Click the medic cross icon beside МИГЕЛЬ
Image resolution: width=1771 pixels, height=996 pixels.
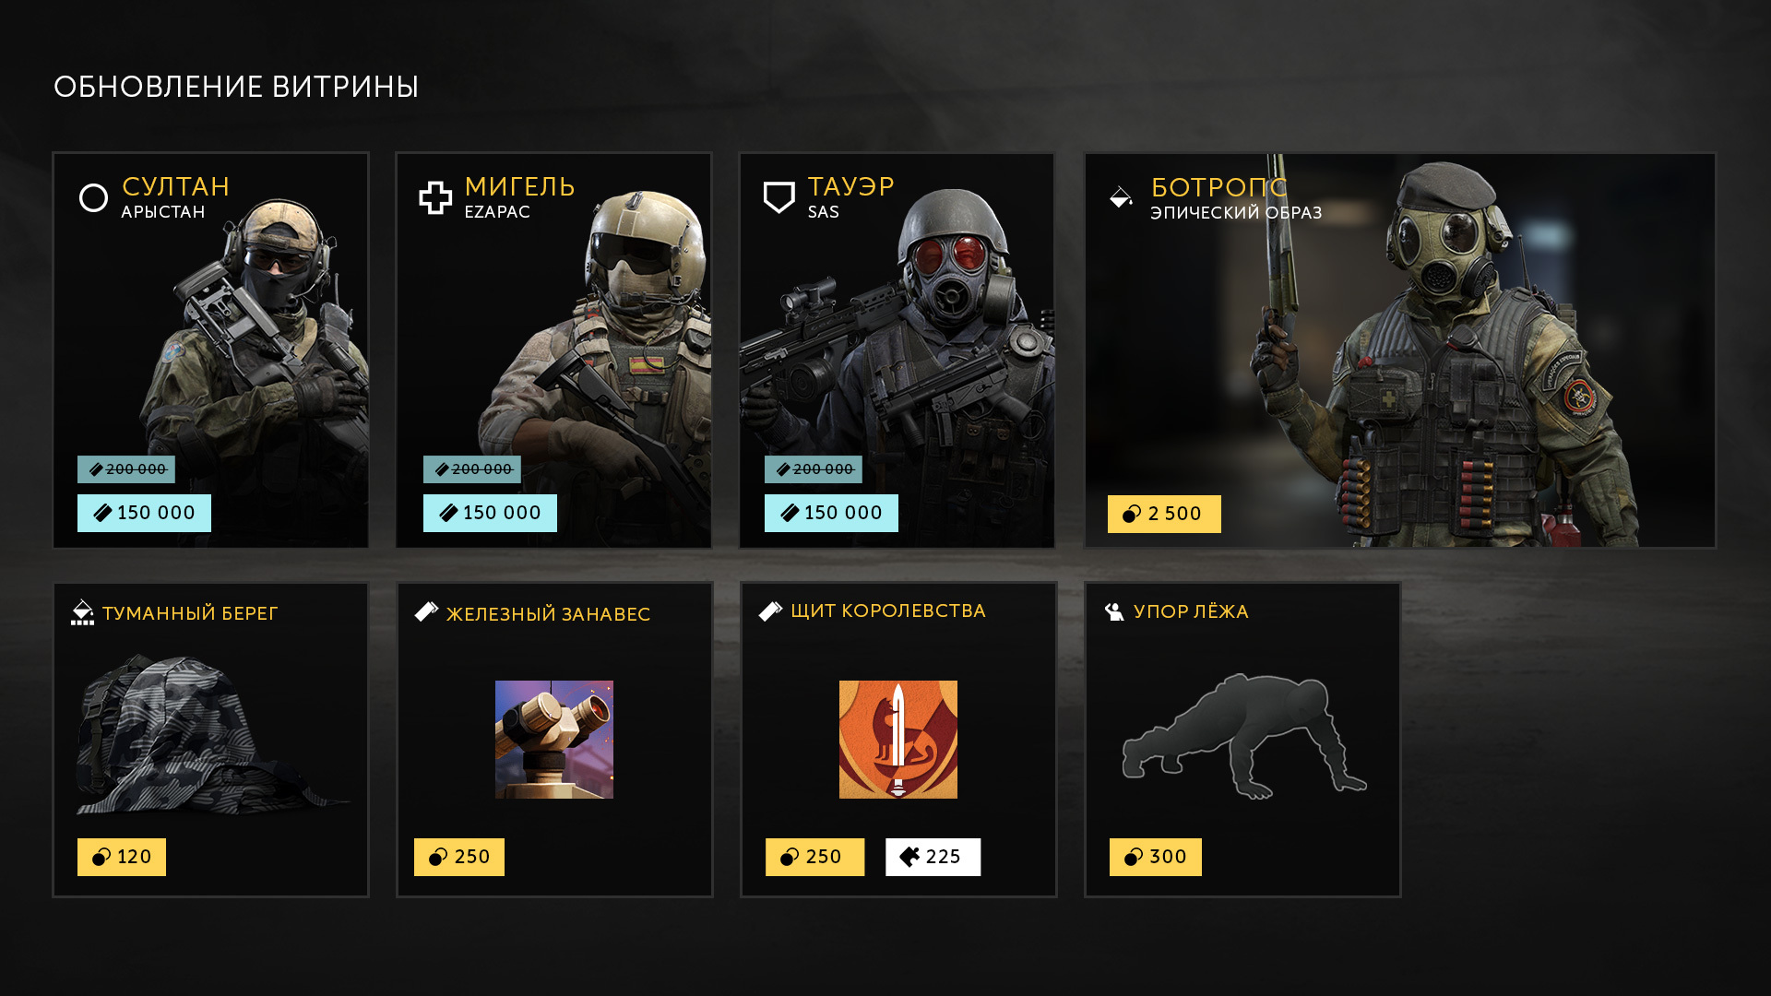coord(435,197)
